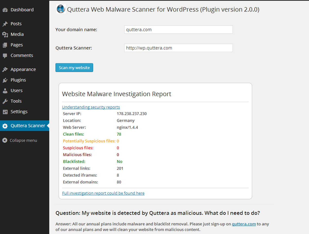This screenshot has height=234, width=309.
Task: Click the Quttera Scanner gear icon
Action: pyautogui.click(x=5, y=126)
